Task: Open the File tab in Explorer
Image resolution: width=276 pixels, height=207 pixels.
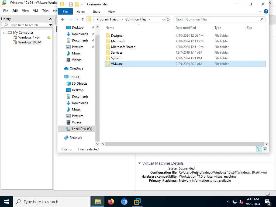Action: (65, 11)
